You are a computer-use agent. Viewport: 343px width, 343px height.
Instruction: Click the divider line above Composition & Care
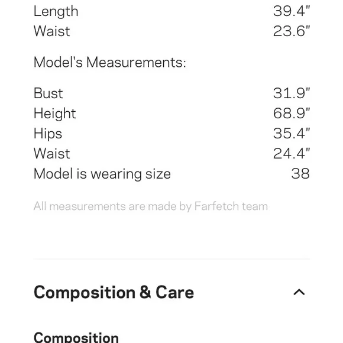(x=171, y=259)
